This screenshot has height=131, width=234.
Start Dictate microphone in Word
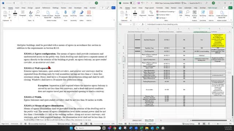tap(65, 14)
